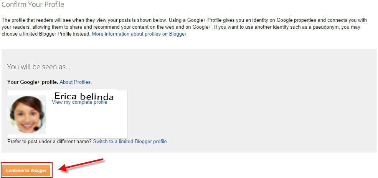Click the profile photo of the woman
The image size is (378, 178).
pos(26,114)
